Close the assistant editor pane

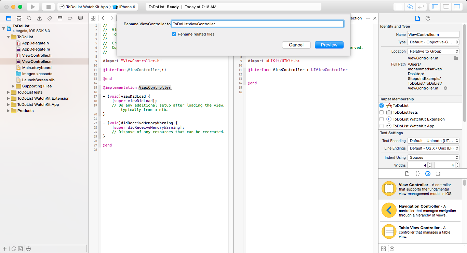[375, 18]
